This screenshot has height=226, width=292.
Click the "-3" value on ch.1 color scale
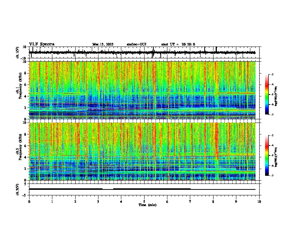click(272, 74)
